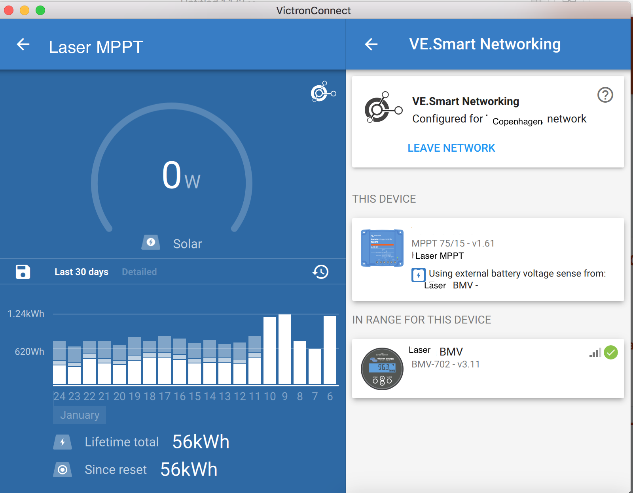Click the Since reset icon

[x=63, y=470]
